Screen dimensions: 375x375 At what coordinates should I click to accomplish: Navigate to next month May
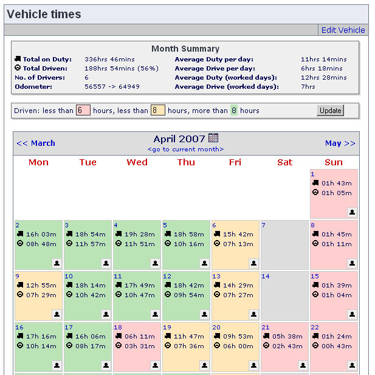click(340, 143)
